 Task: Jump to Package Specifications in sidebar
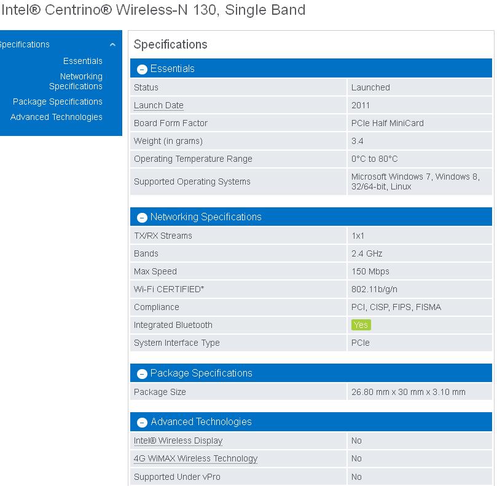click(x=58, y=102)
